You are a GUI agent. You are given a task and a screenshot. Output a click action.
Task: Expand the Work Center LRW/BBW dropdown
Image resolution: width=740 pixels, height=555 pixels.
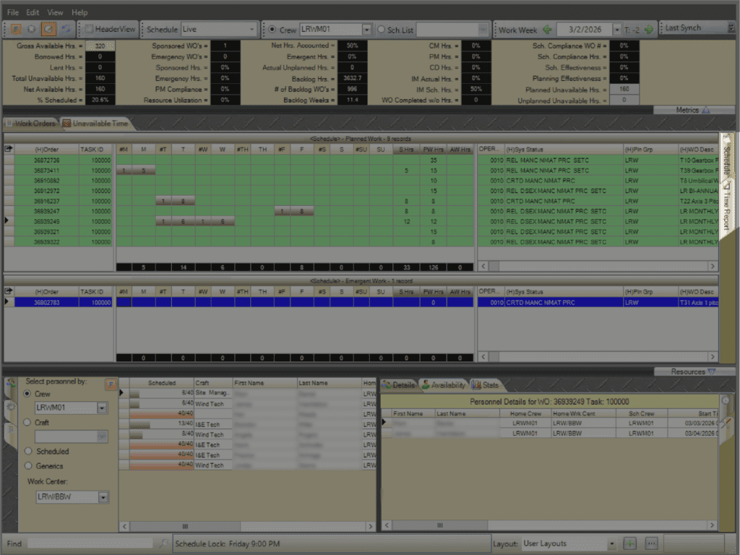103,497
